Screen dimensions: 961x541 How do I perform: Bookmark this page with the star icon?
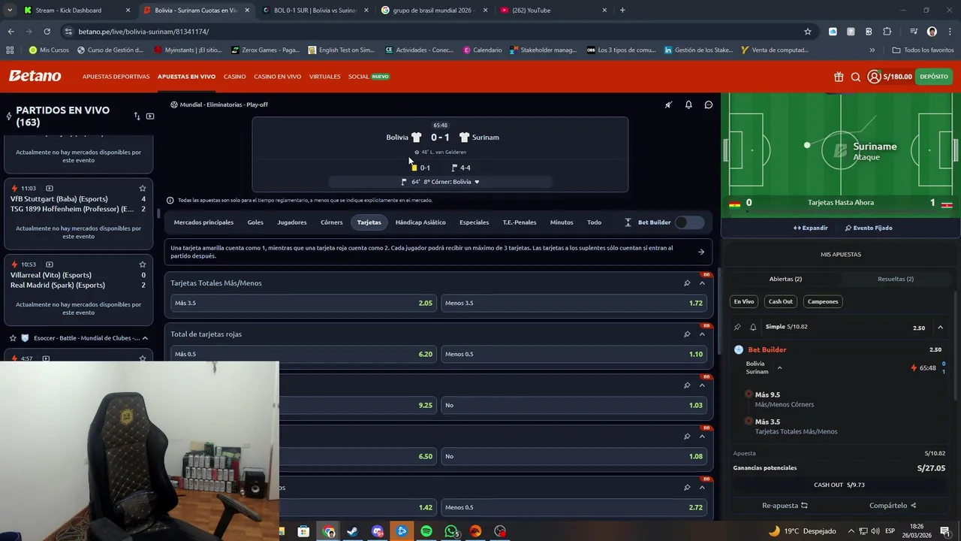coord(808,32)
